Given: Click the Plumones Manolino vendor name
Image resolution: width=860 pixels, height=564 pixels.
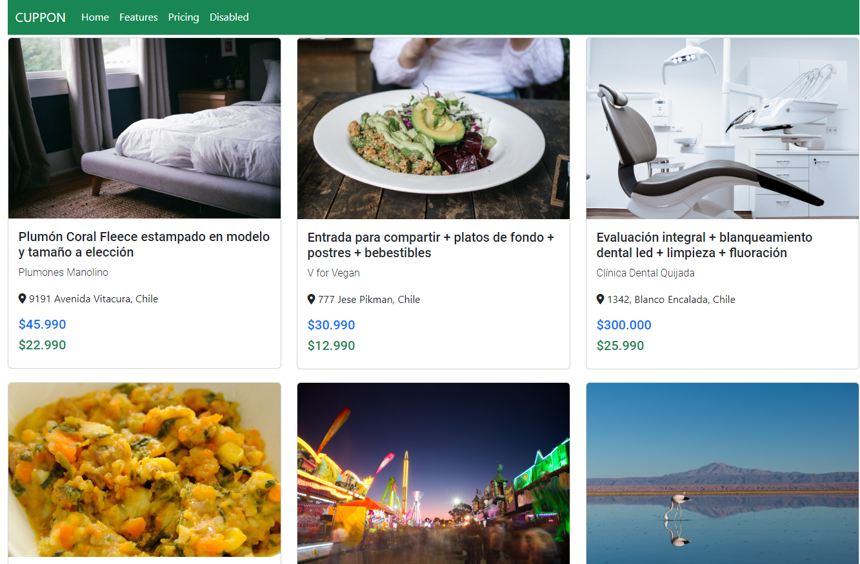Looking at the screenshot, I should 63,272.
